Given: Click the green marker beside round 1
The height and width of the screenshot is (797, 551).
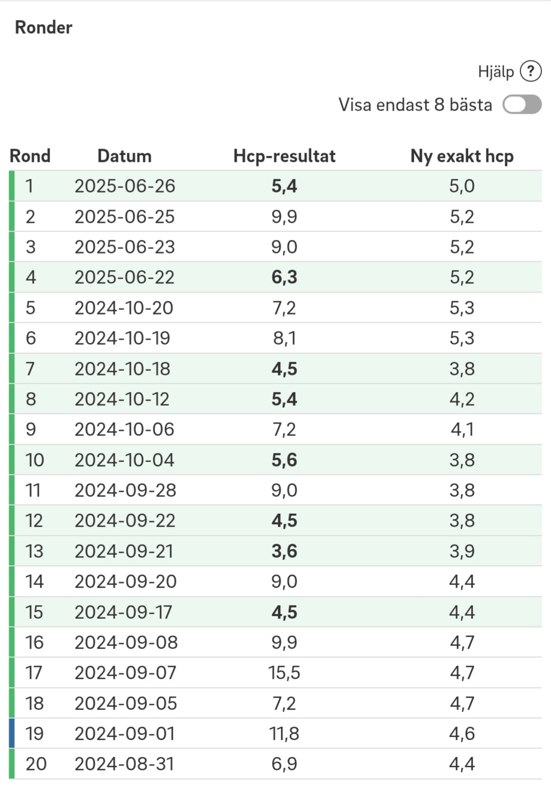Looking at the screenshot, I should point(12,186).
